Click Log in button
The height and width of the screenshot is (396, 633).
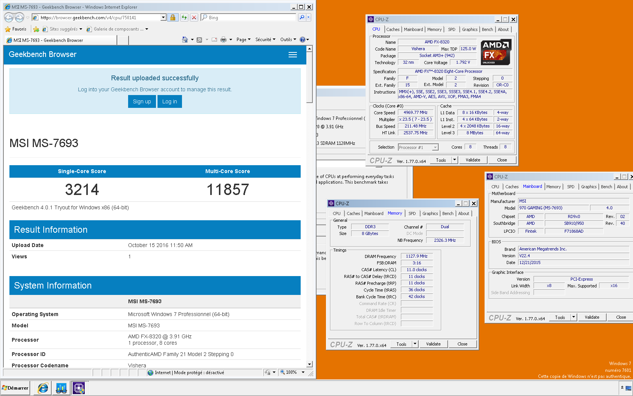click(x=170, y=101)
